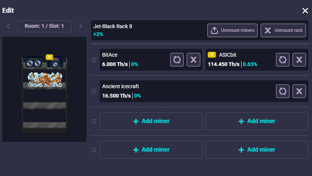Remove the ASICbit miner with X icon
Image resolution: width=312 pixels, height=176 pixels.
coord(299,60)
